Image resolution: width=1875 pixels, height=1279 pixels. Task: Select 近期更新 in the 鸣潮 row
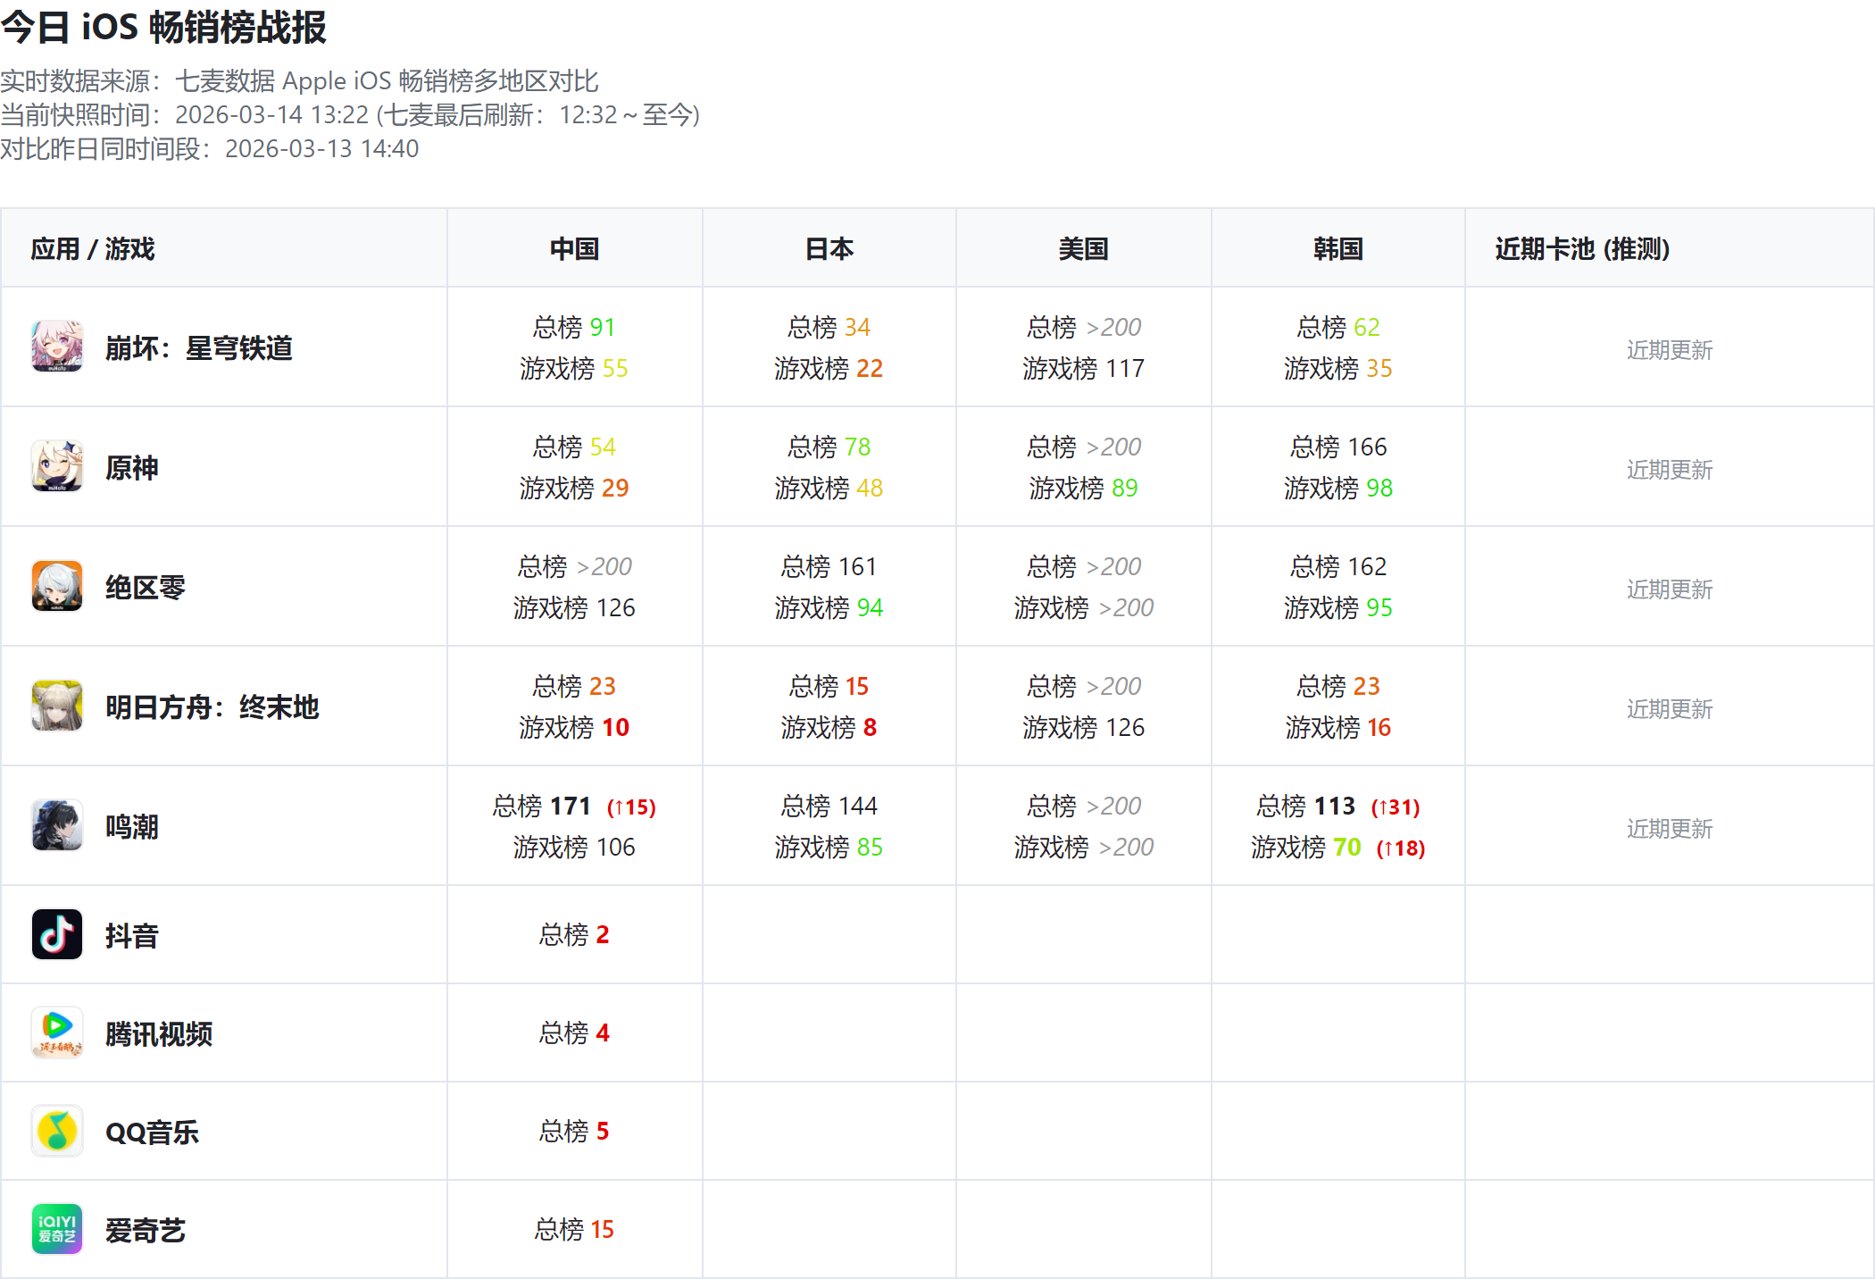[1670, 828]
